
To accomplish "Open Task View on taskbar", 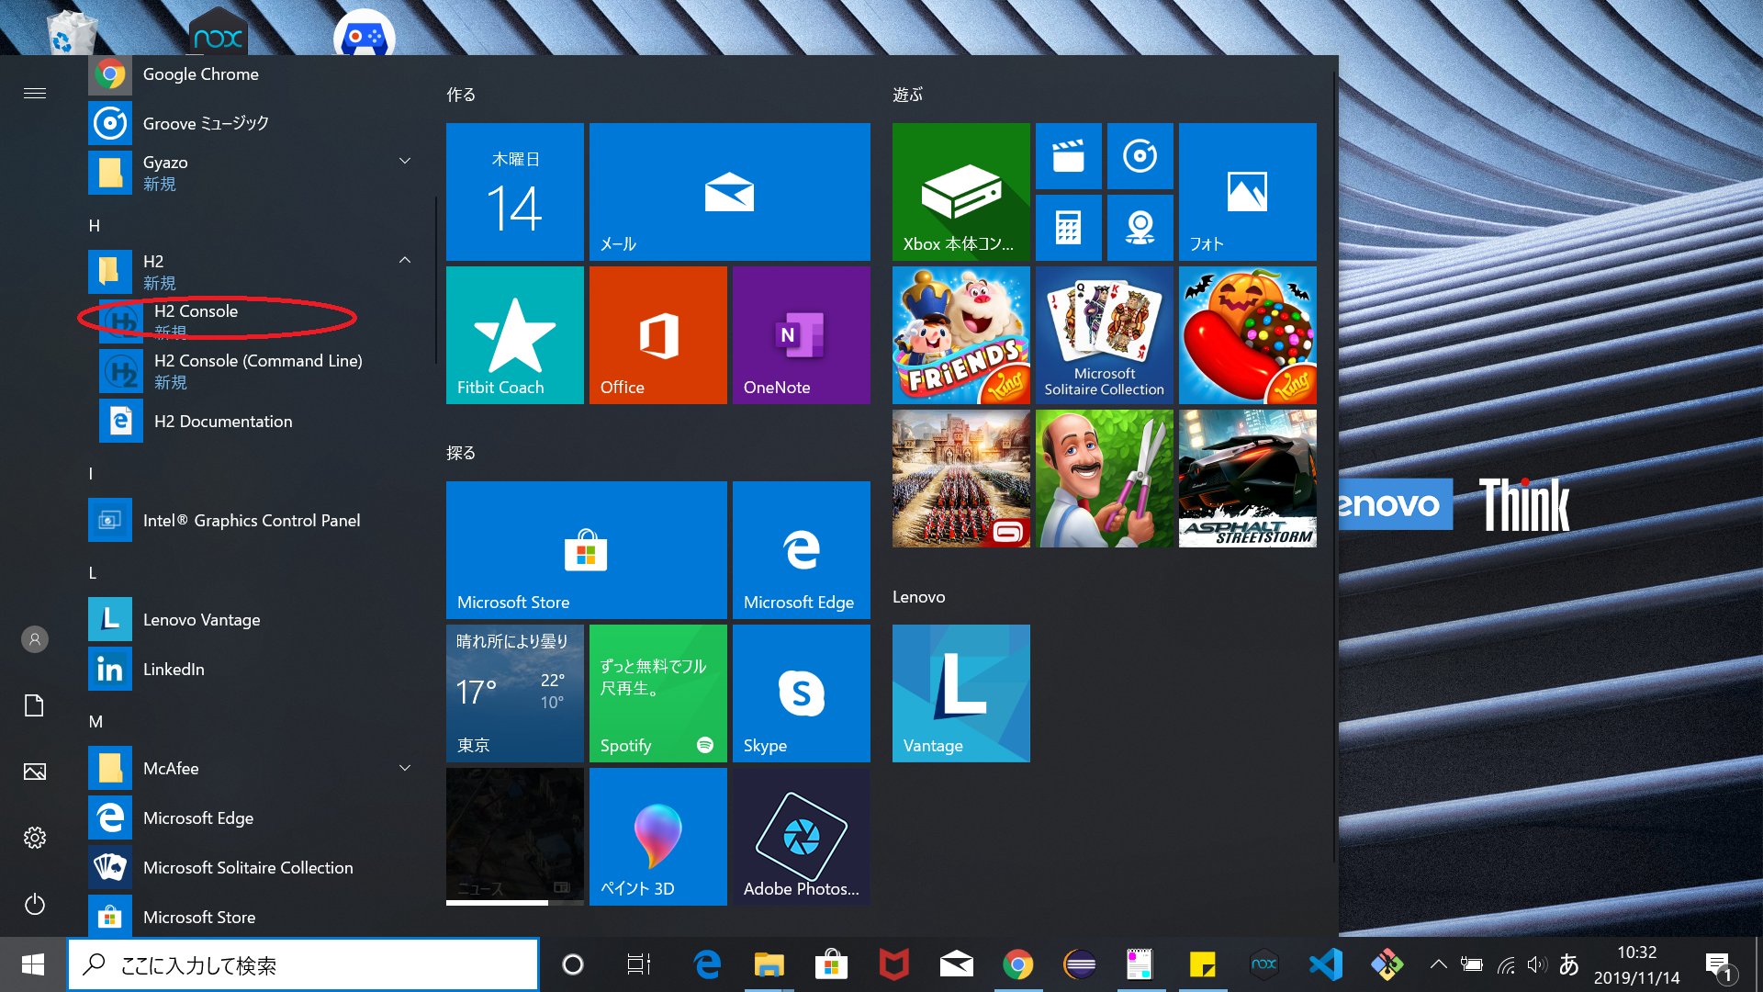I will [639, 964].
